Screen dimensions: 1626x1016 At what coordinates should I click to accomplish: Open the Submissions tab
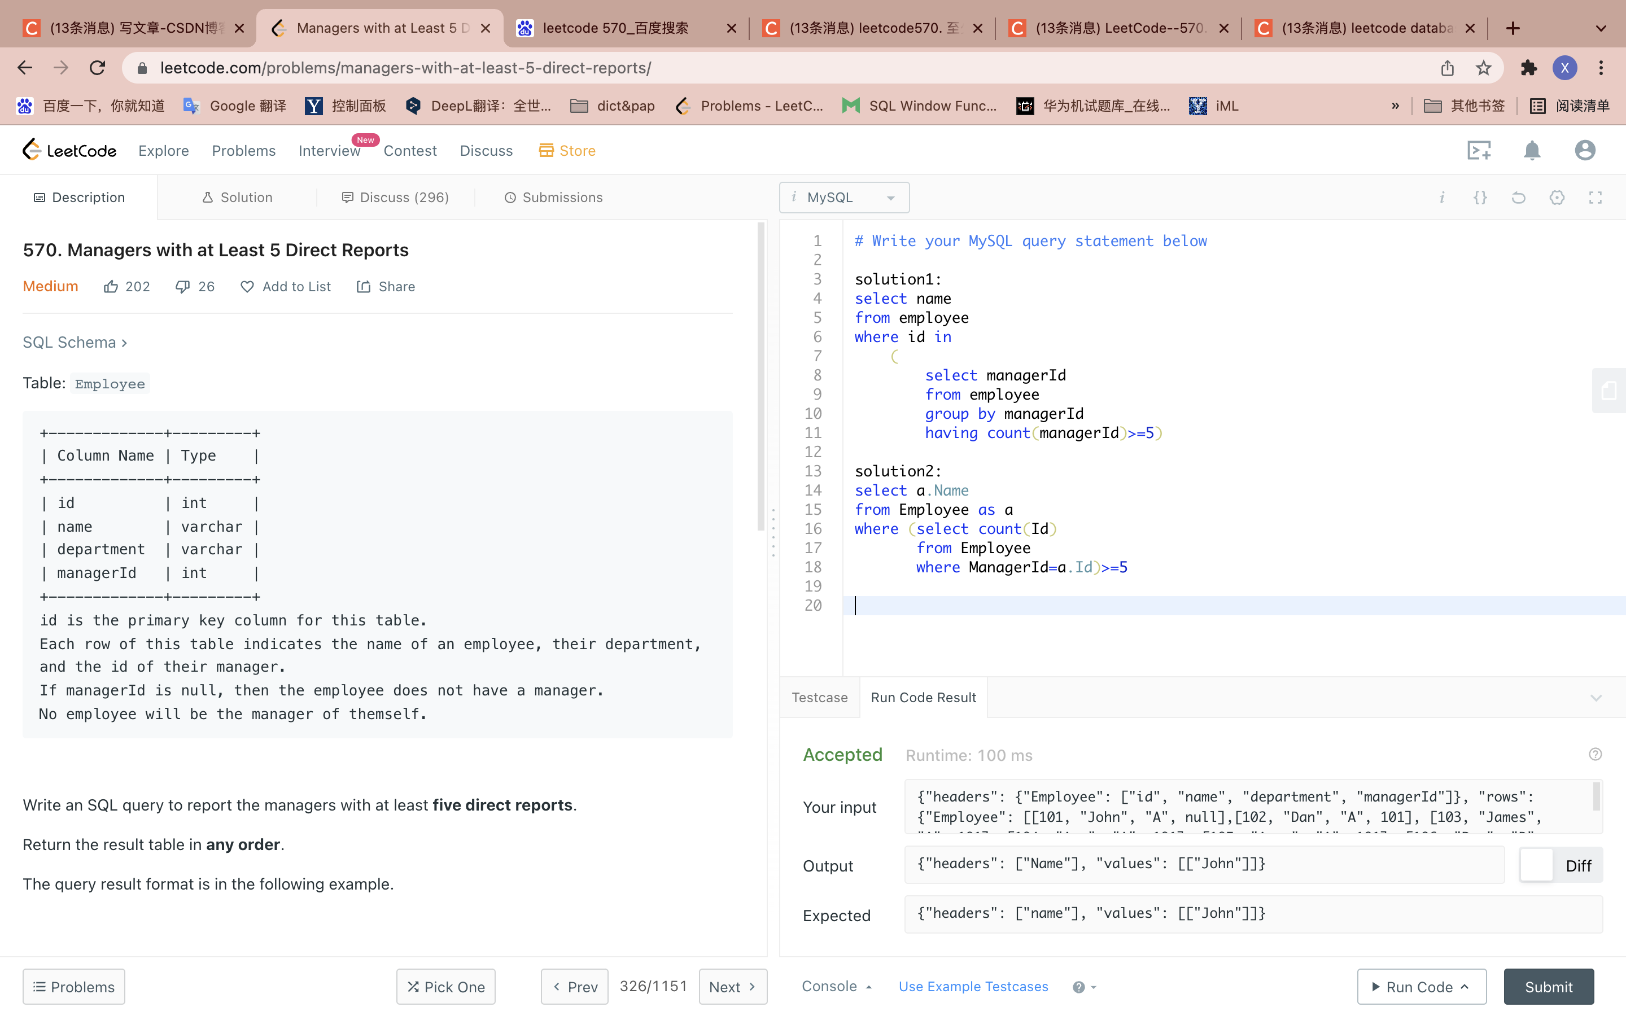coord(554,198)
